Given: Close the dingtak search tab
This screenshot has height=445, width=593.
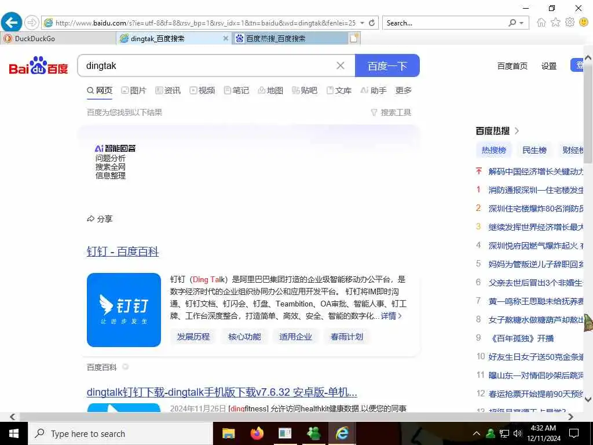Looking at the screenshot, I should 225,38.
